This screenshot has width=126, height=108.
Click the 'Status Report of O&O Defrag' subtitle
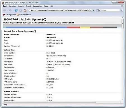[x=39, y=23]
